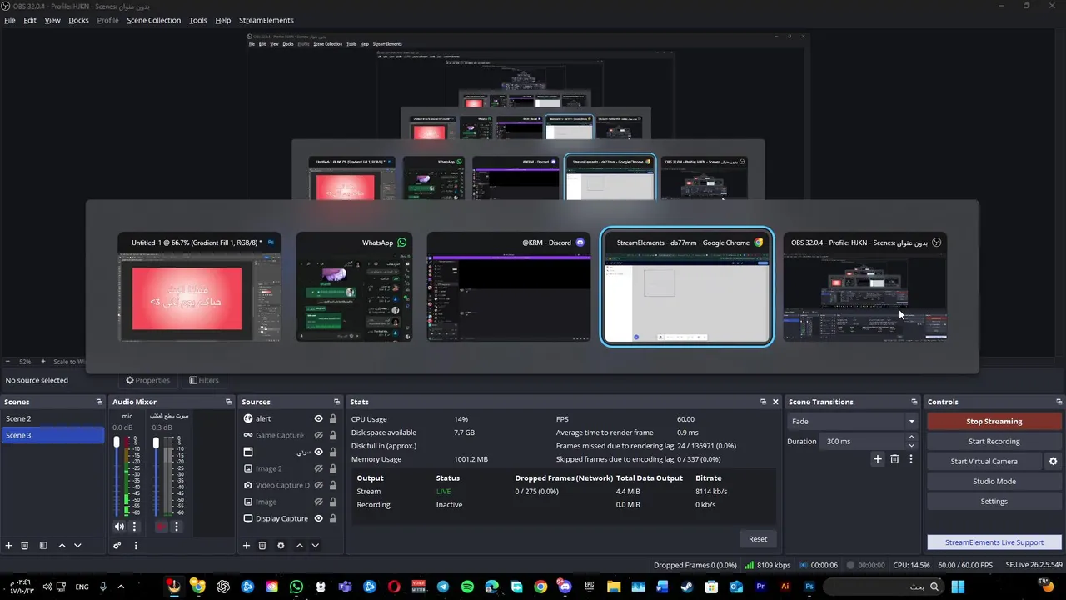Close the Stats dock with X icon
Image resolution: width=1066 pixels, height=600 pixels.
775,402
